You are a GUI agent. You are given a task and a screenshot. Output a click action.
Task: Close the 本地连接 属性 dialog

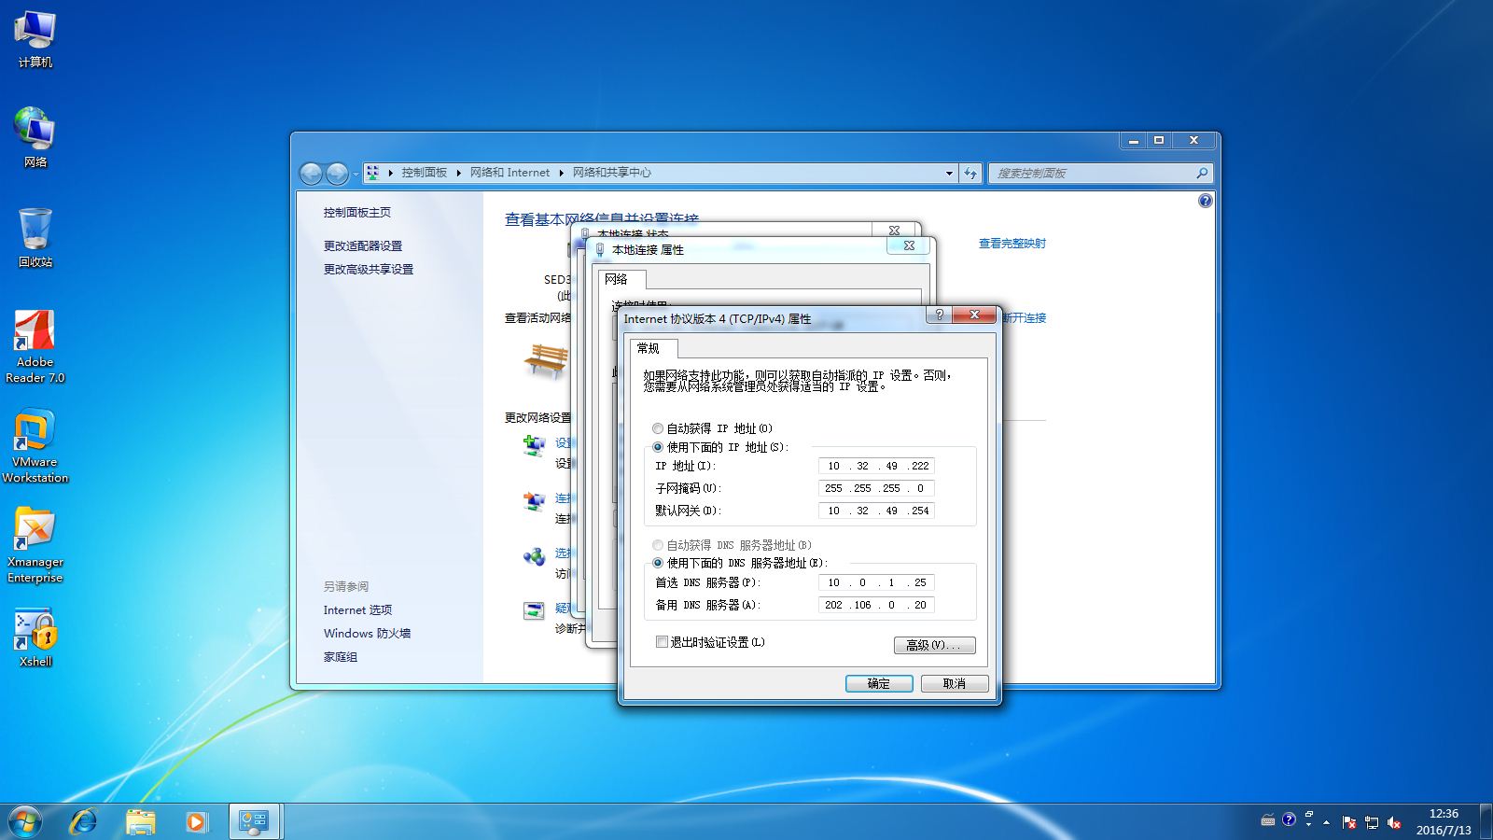tap(909, 245)
